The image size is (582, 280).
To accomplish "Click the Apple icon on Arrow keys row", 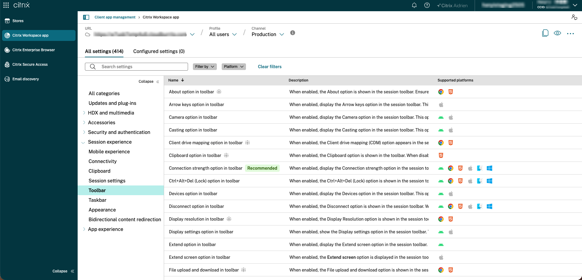I will [x=441, y=104].
